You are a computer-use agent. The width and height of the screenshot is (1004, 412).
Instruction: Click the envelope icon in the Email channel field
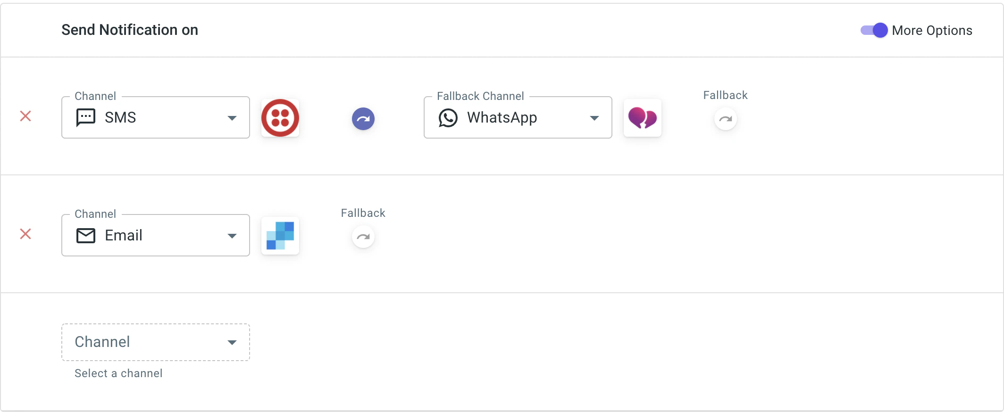(x=86, y=235)
